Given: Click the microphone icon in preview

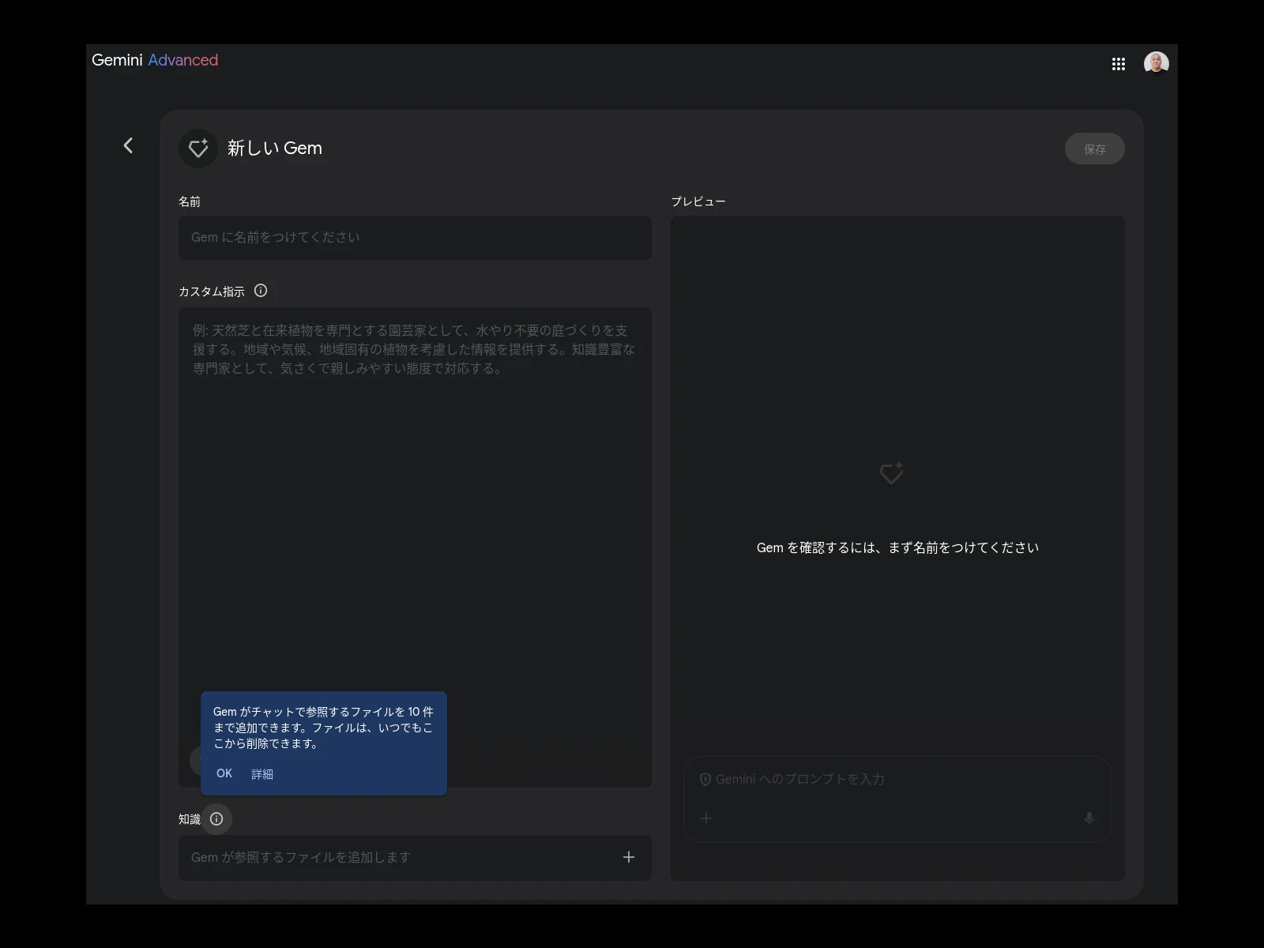Looking at the screenshot, I should [x=1089, y=818].
